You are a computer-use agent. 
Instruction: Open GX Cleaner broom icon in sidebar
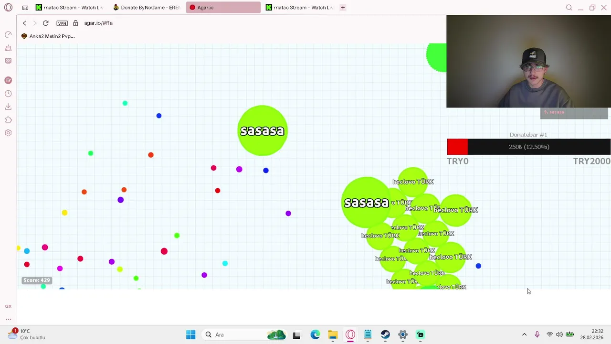tap(8, 48)
